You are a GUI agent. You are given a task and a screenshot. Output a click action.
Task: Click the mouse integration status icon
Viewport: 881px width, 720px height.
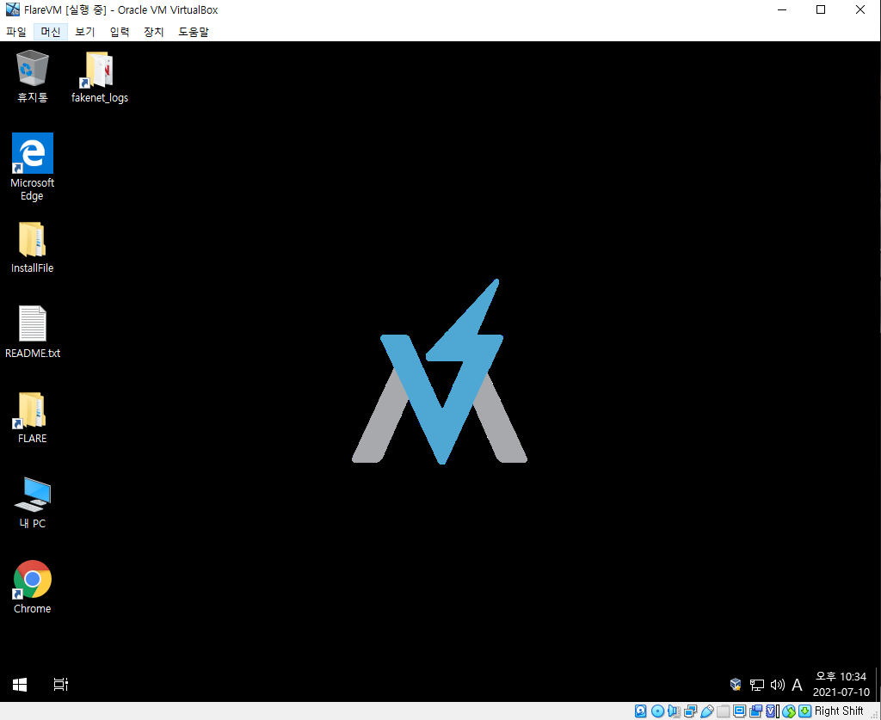pos(789,711)
